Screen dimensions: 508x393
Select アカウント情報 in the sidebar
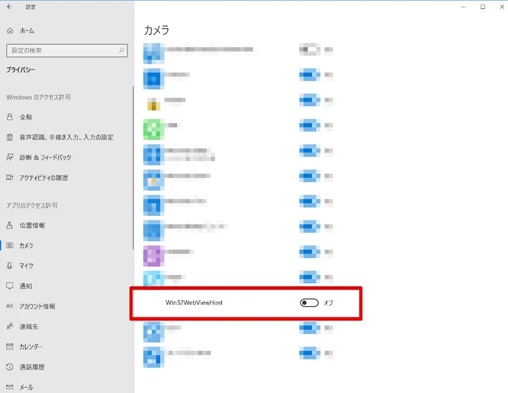pos(37,306)
